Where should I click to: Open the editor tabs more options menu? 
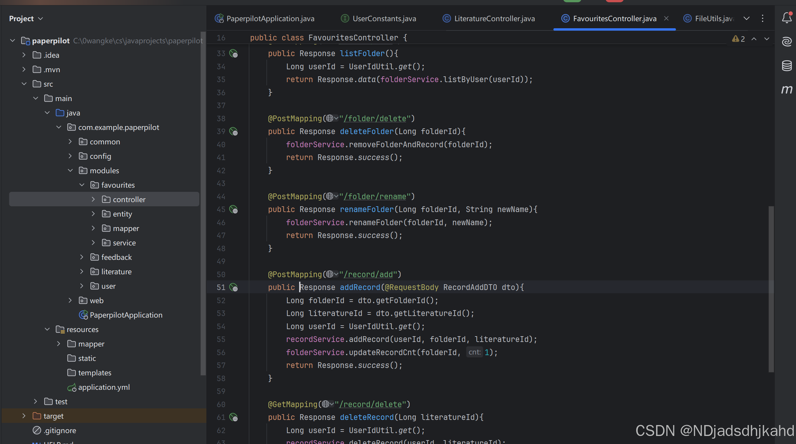tap(763, 19)
